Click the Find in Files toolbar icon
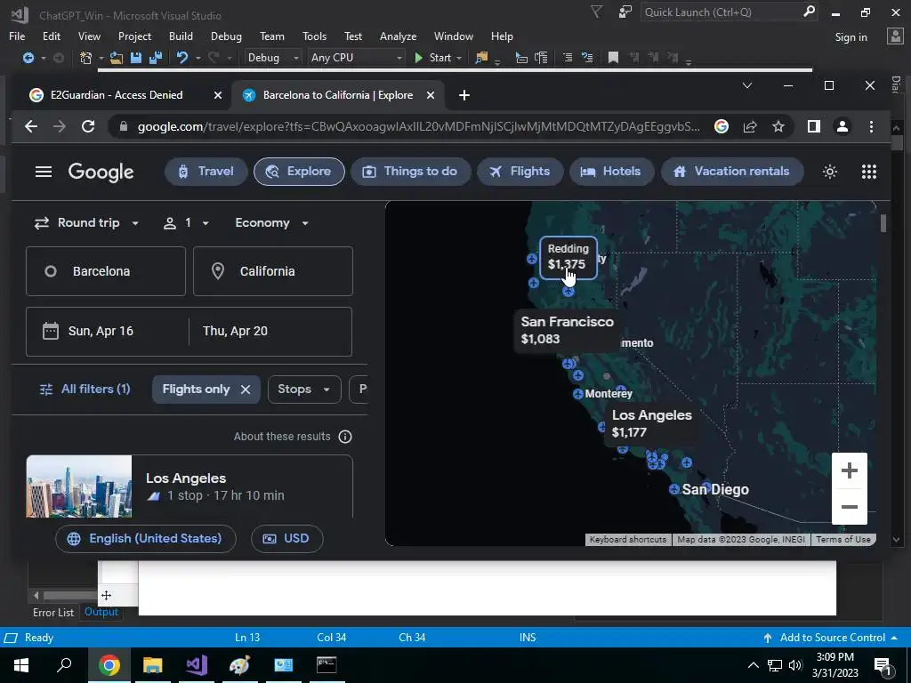The image size is (911, 683). point(481,58)
